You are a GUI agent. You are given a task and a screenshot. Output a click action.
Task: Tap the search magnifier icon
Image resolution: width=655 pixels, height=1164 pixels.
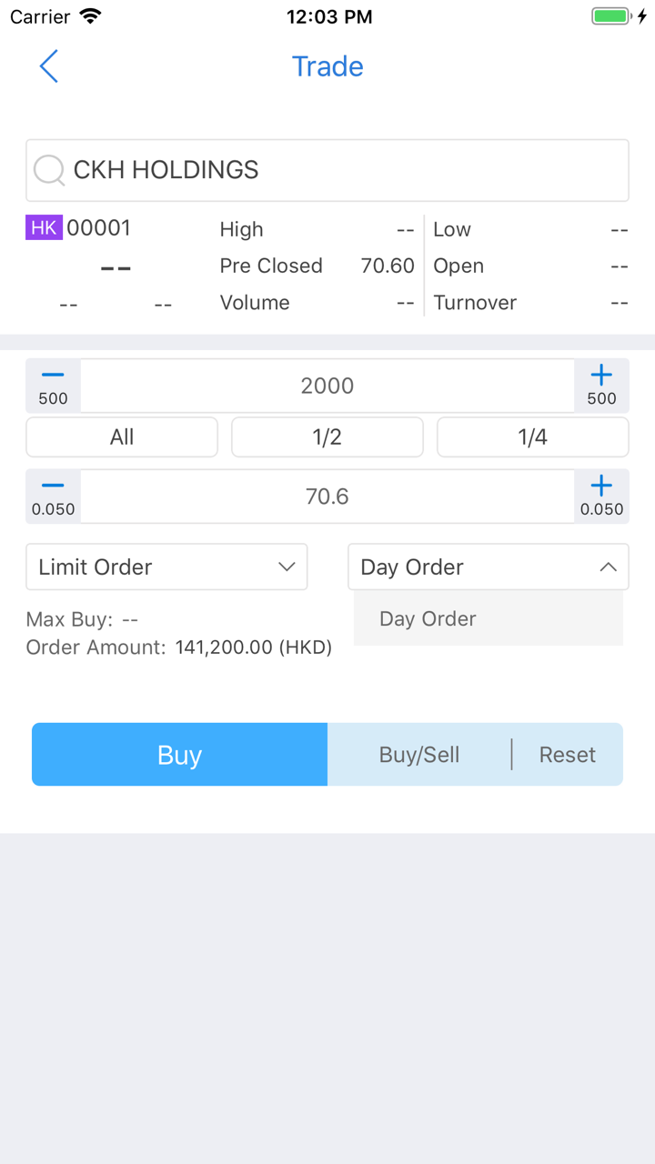click(48, 170)
